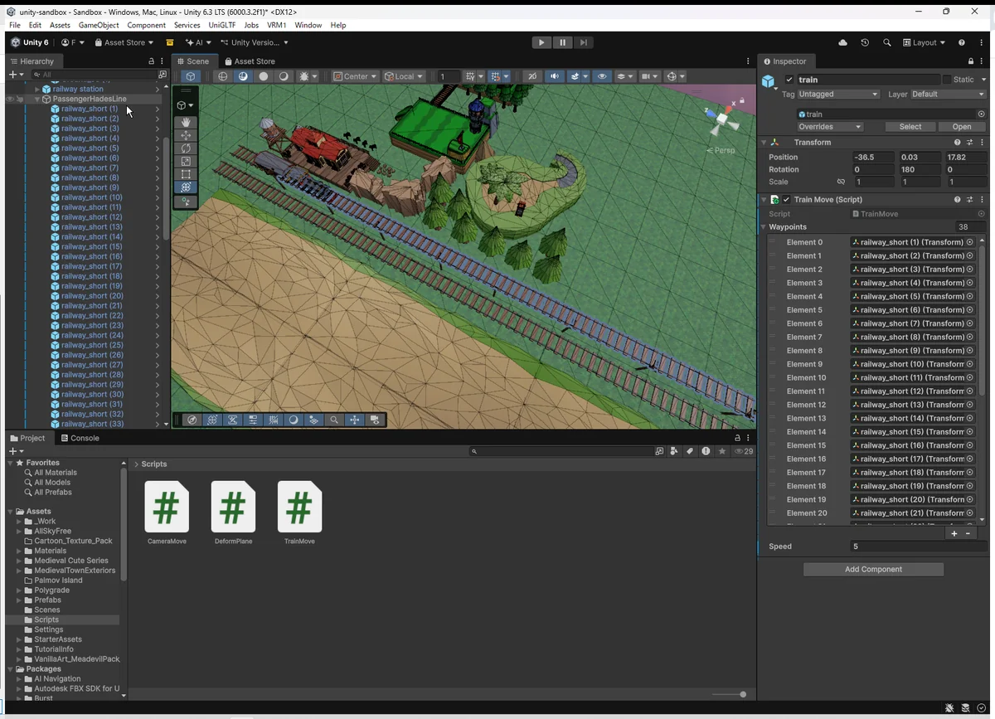
Task: Enable the train GameObject active checkbox
Action: point(789,80)
